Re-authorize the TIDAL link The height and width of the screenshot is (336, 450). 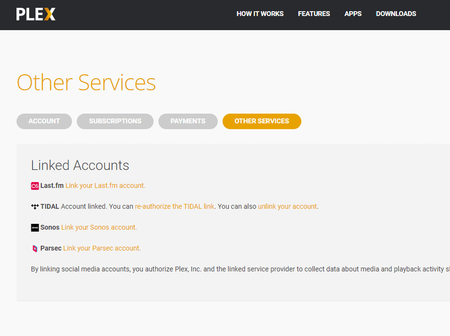click(x=174, y=206)
